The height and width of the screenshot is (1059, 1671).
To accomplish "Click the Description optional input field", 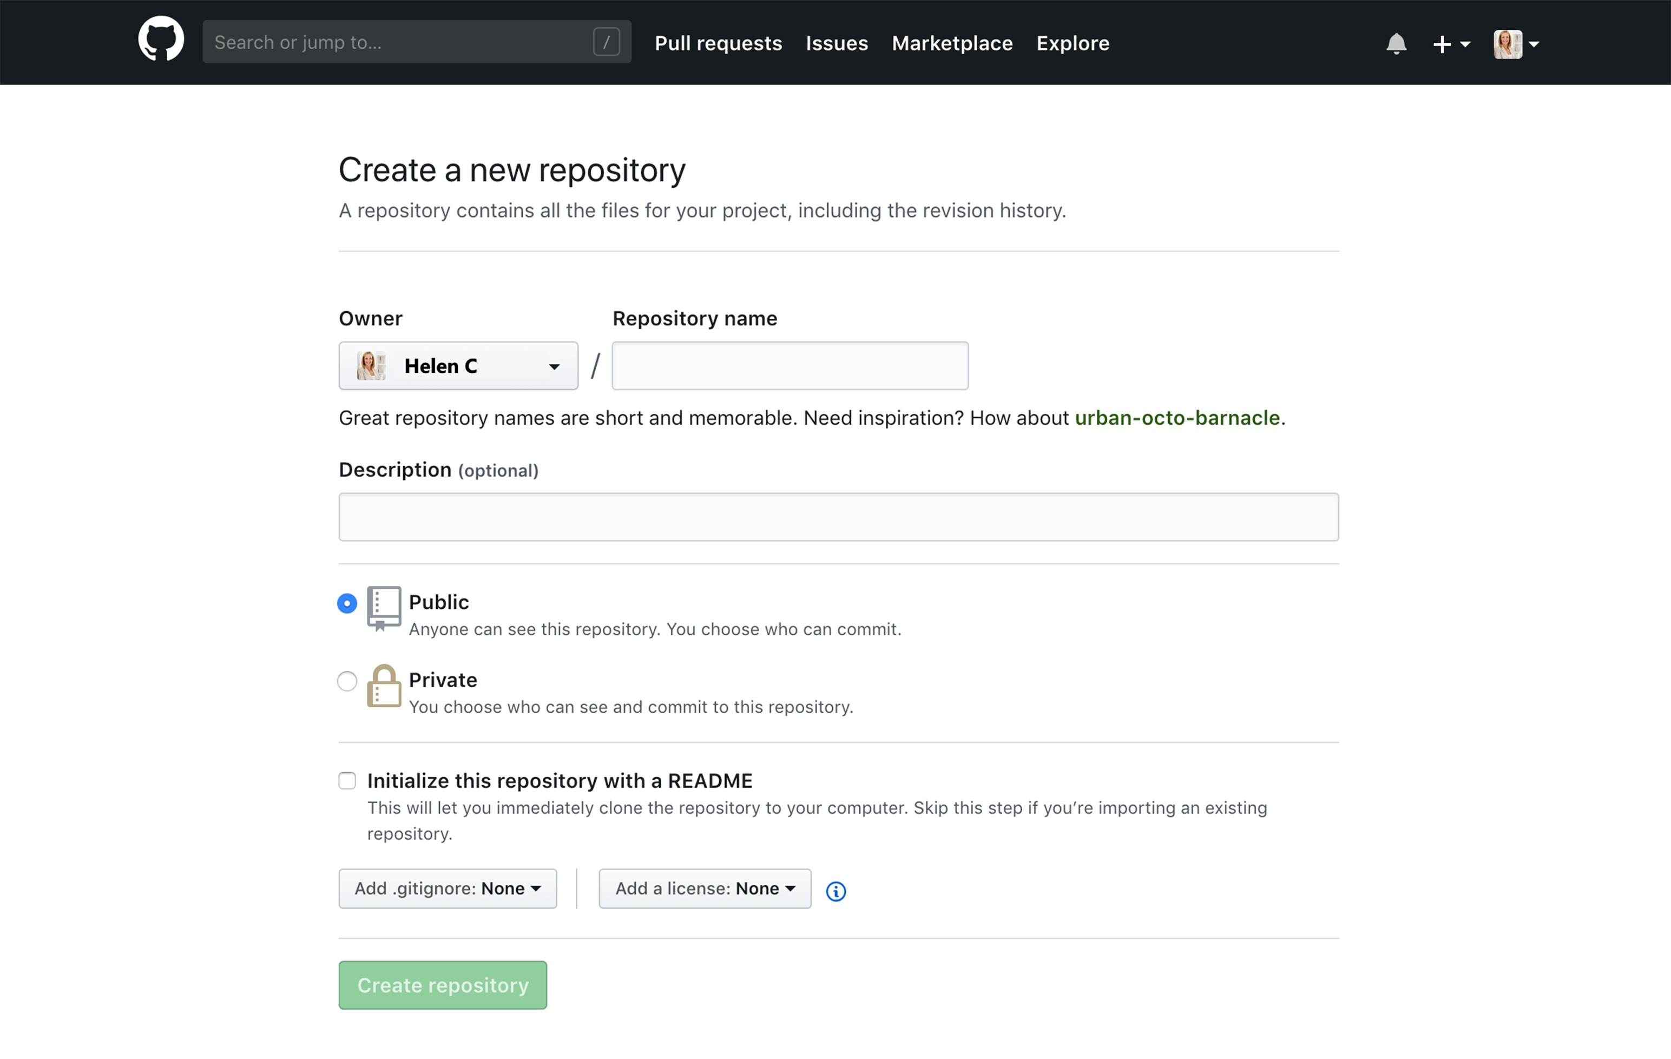I will (838, 518).
